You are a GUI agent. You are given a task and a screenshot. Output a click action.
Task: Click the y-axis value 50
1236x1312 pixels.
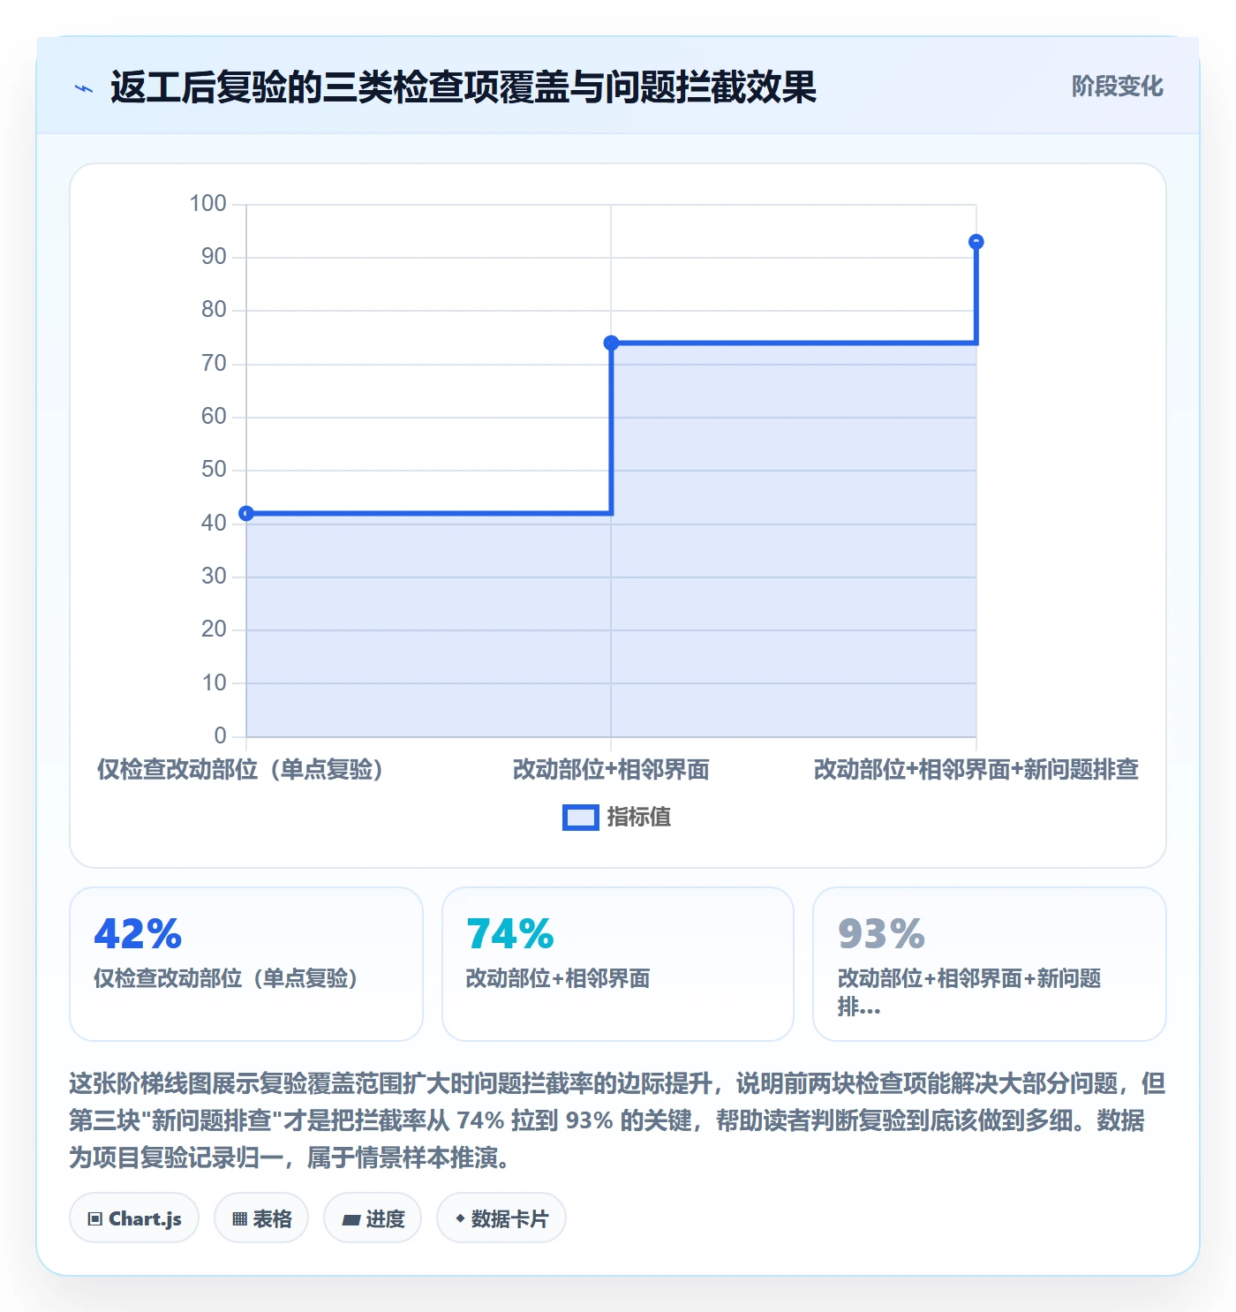[x=214, y=470]
